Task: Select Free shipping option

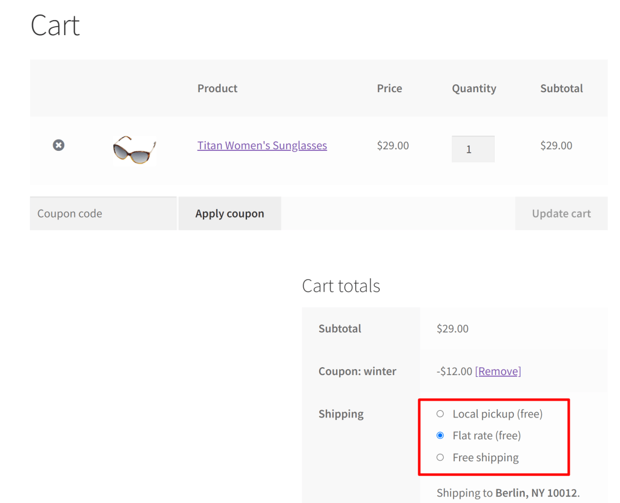Action: point(440,457)
